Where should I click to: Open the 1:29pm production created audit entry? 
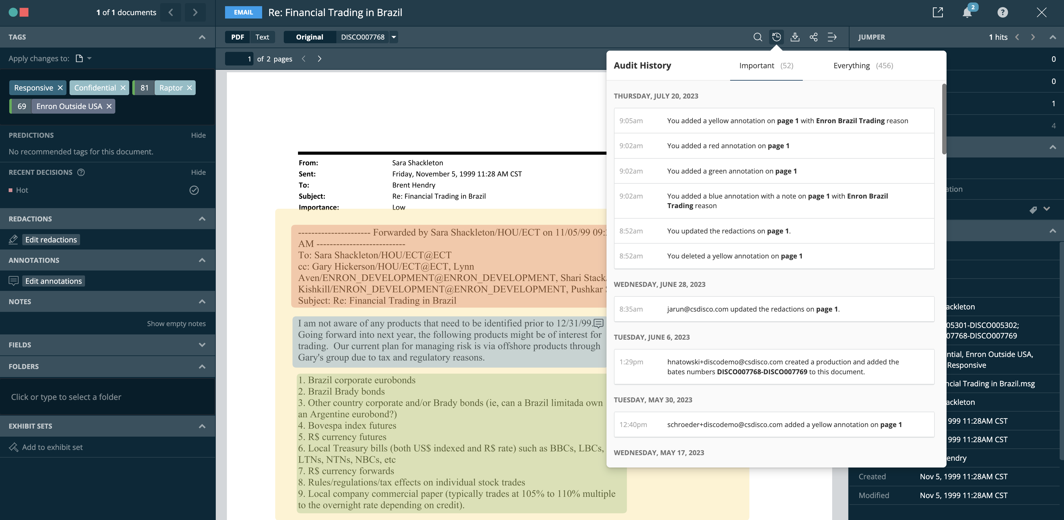(x=774, y=367)
